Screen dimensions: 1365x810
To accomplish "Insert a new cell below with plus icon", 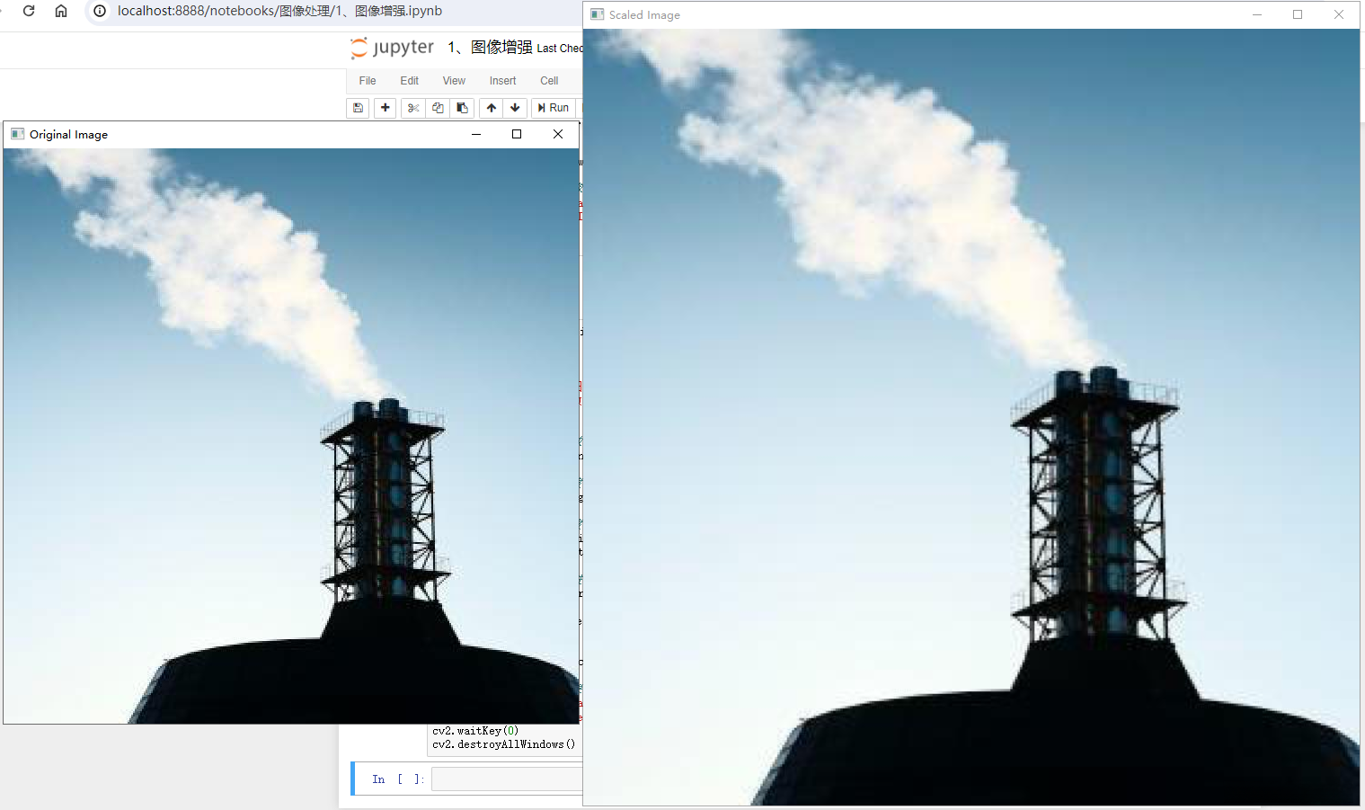I will coord(386,108).
